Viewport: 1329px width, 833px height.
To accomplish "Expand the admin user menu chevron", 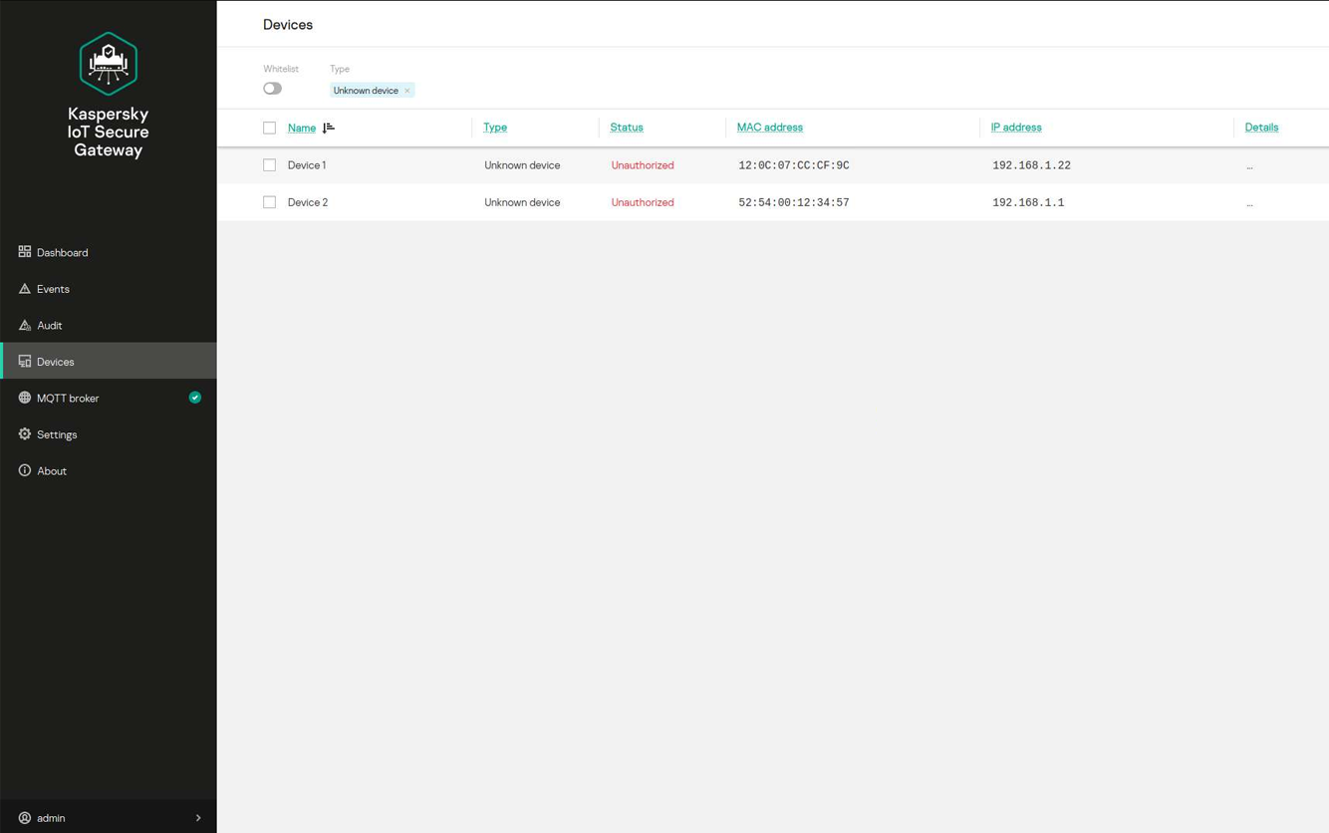I will coord(198,818).
